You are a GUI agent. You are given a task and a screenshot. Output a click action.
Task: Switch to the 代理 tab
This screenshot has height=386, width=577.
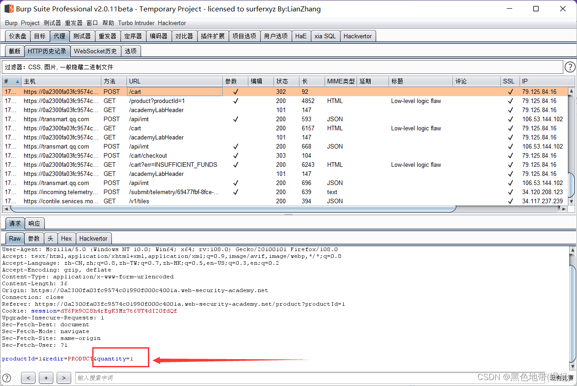point(59,36)
